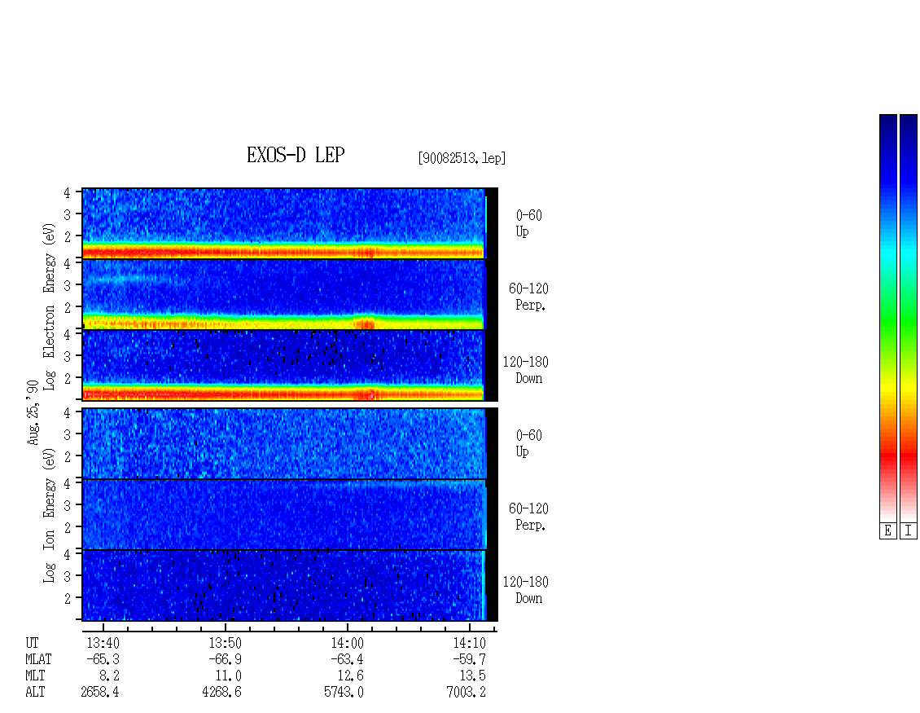Image resolution: width=920 pixels, height=713 pixels.
Task: Click the MLAT value -63.4
Action: coord(347,659)
